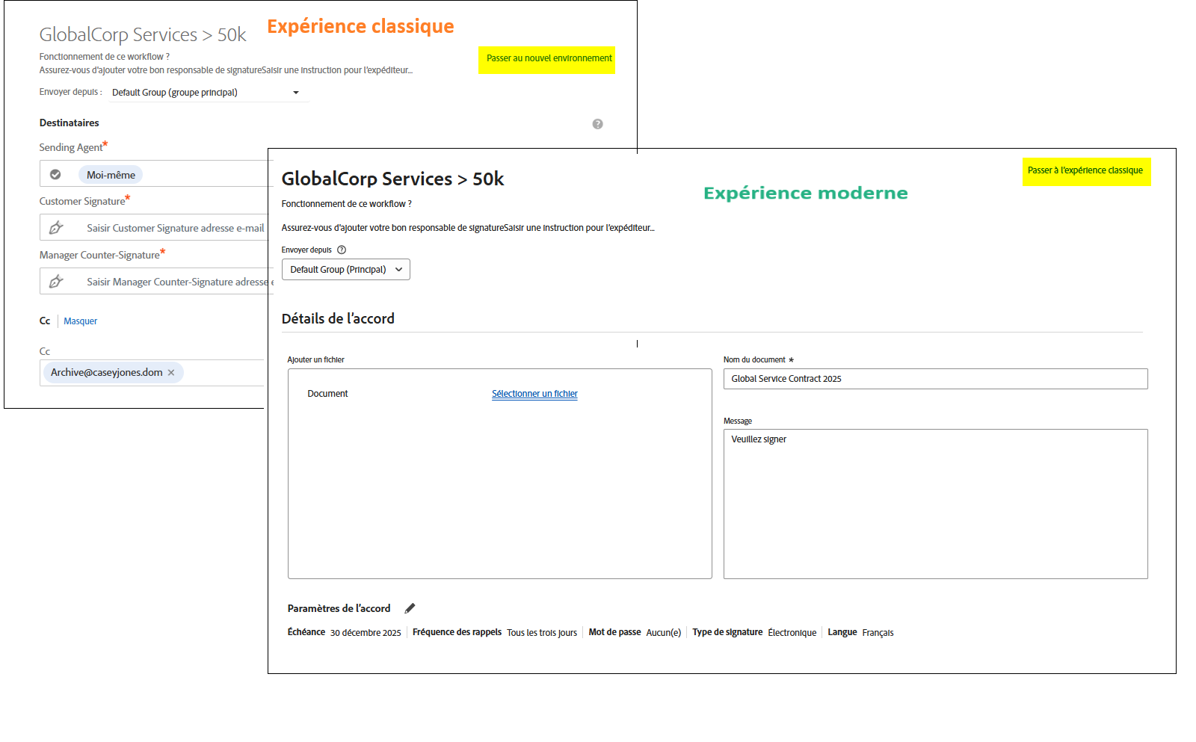Image resolution: width=1196 pixels, height=742 pixels.
Task: Click the Type de signature value Électronique
Action: pyautogui.click(x=792, y=633)
